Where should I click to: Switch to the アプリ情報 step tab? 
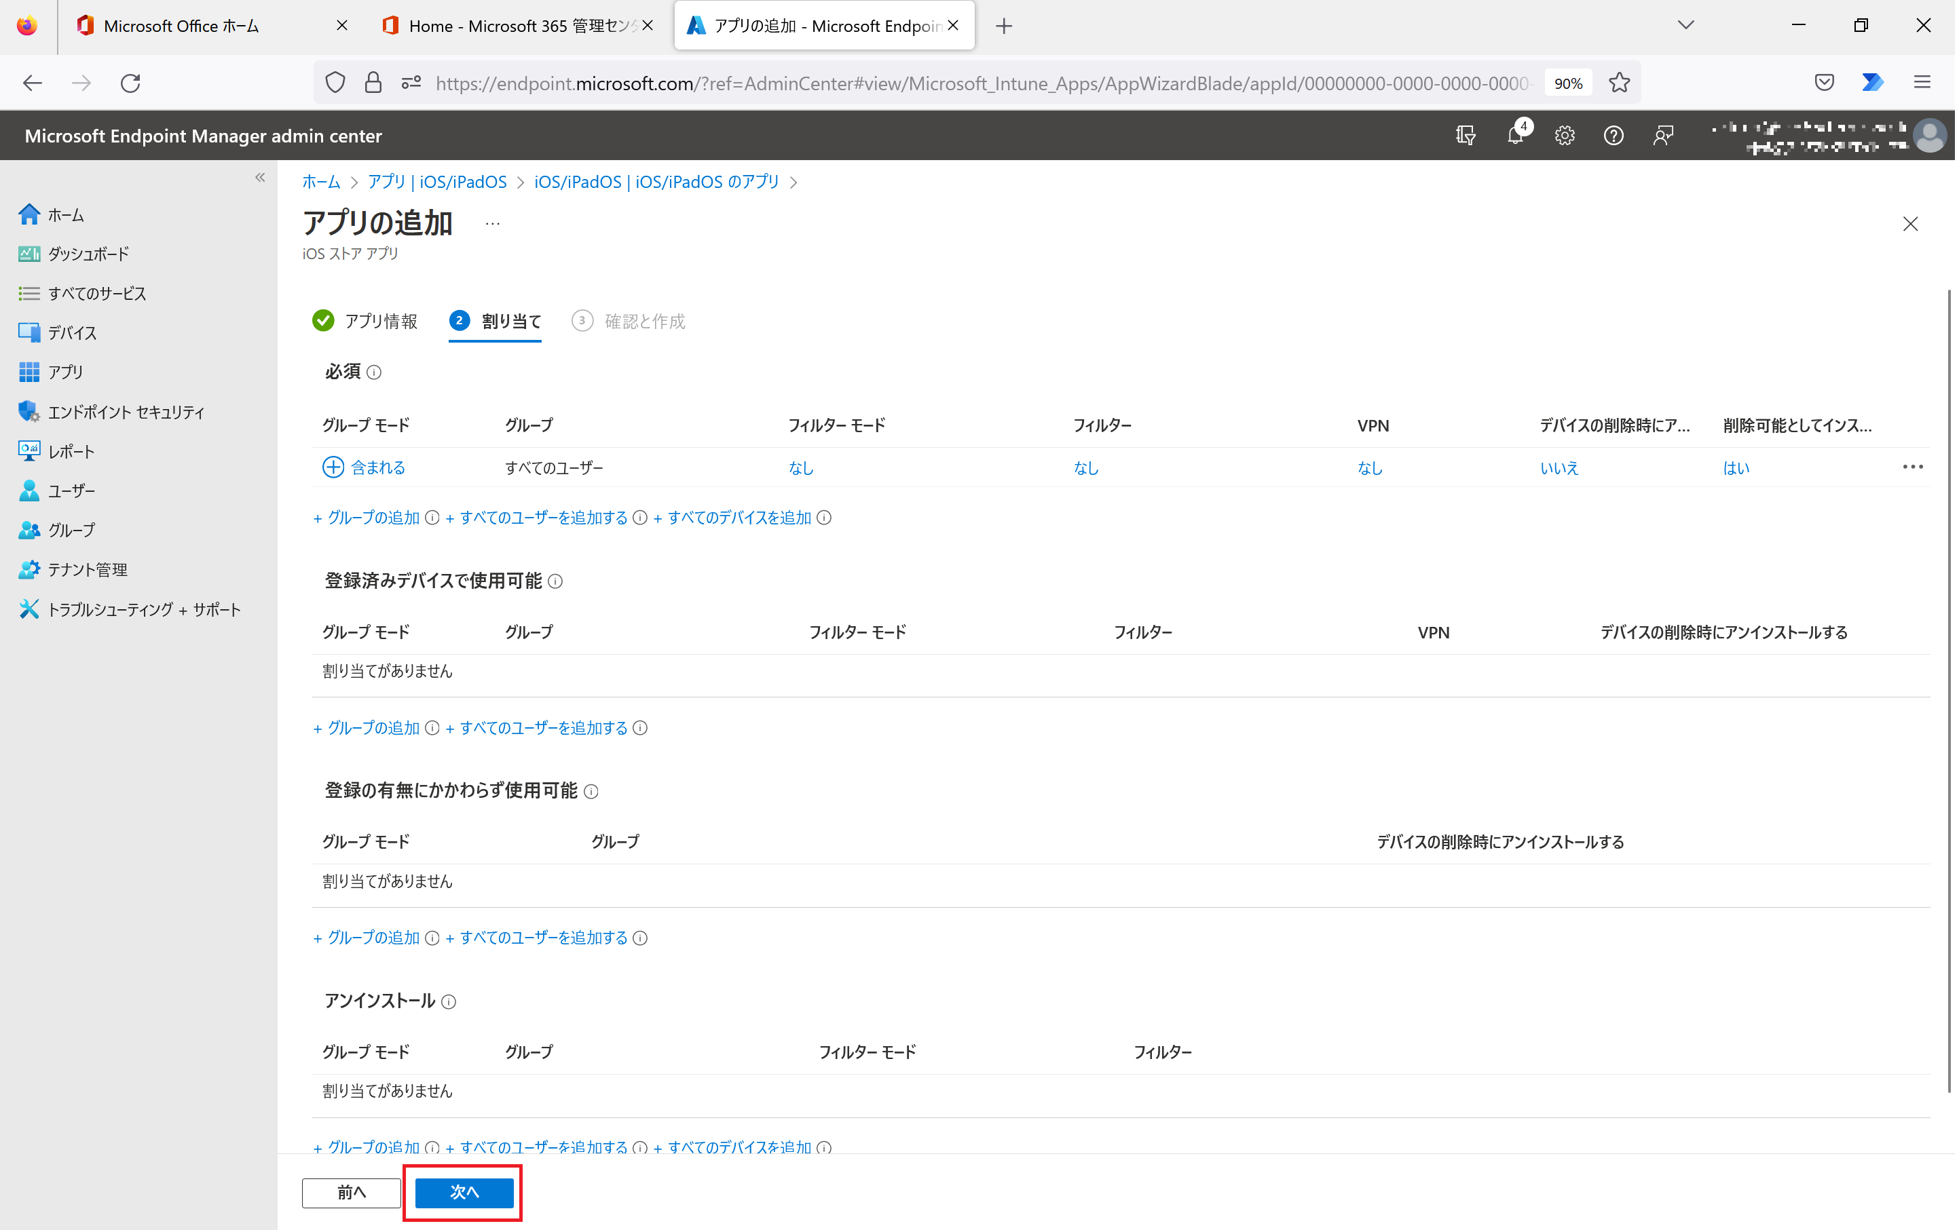pos(365,321)
